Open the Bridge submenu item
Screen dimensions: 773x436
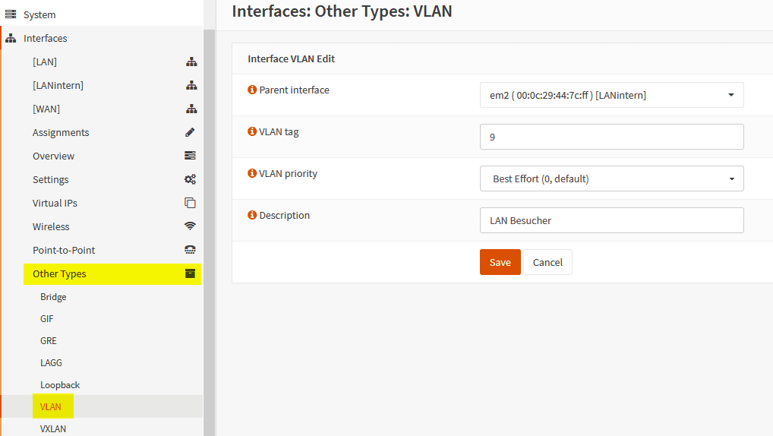(x=53, y=296)
